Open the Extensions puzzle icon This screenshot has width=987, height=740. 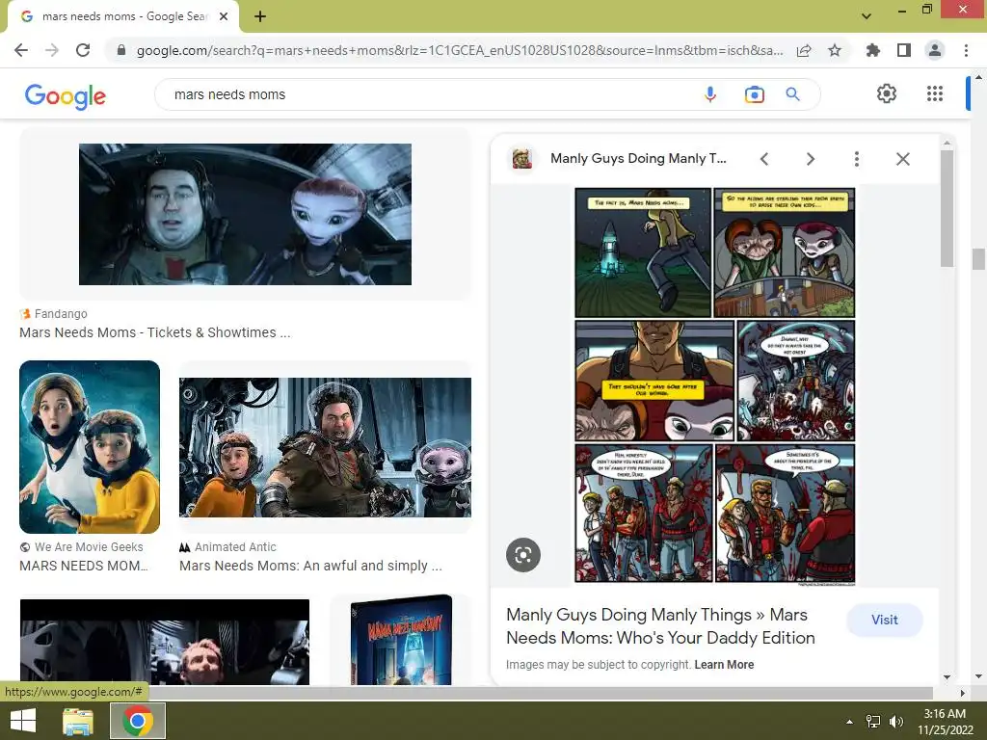873,50
